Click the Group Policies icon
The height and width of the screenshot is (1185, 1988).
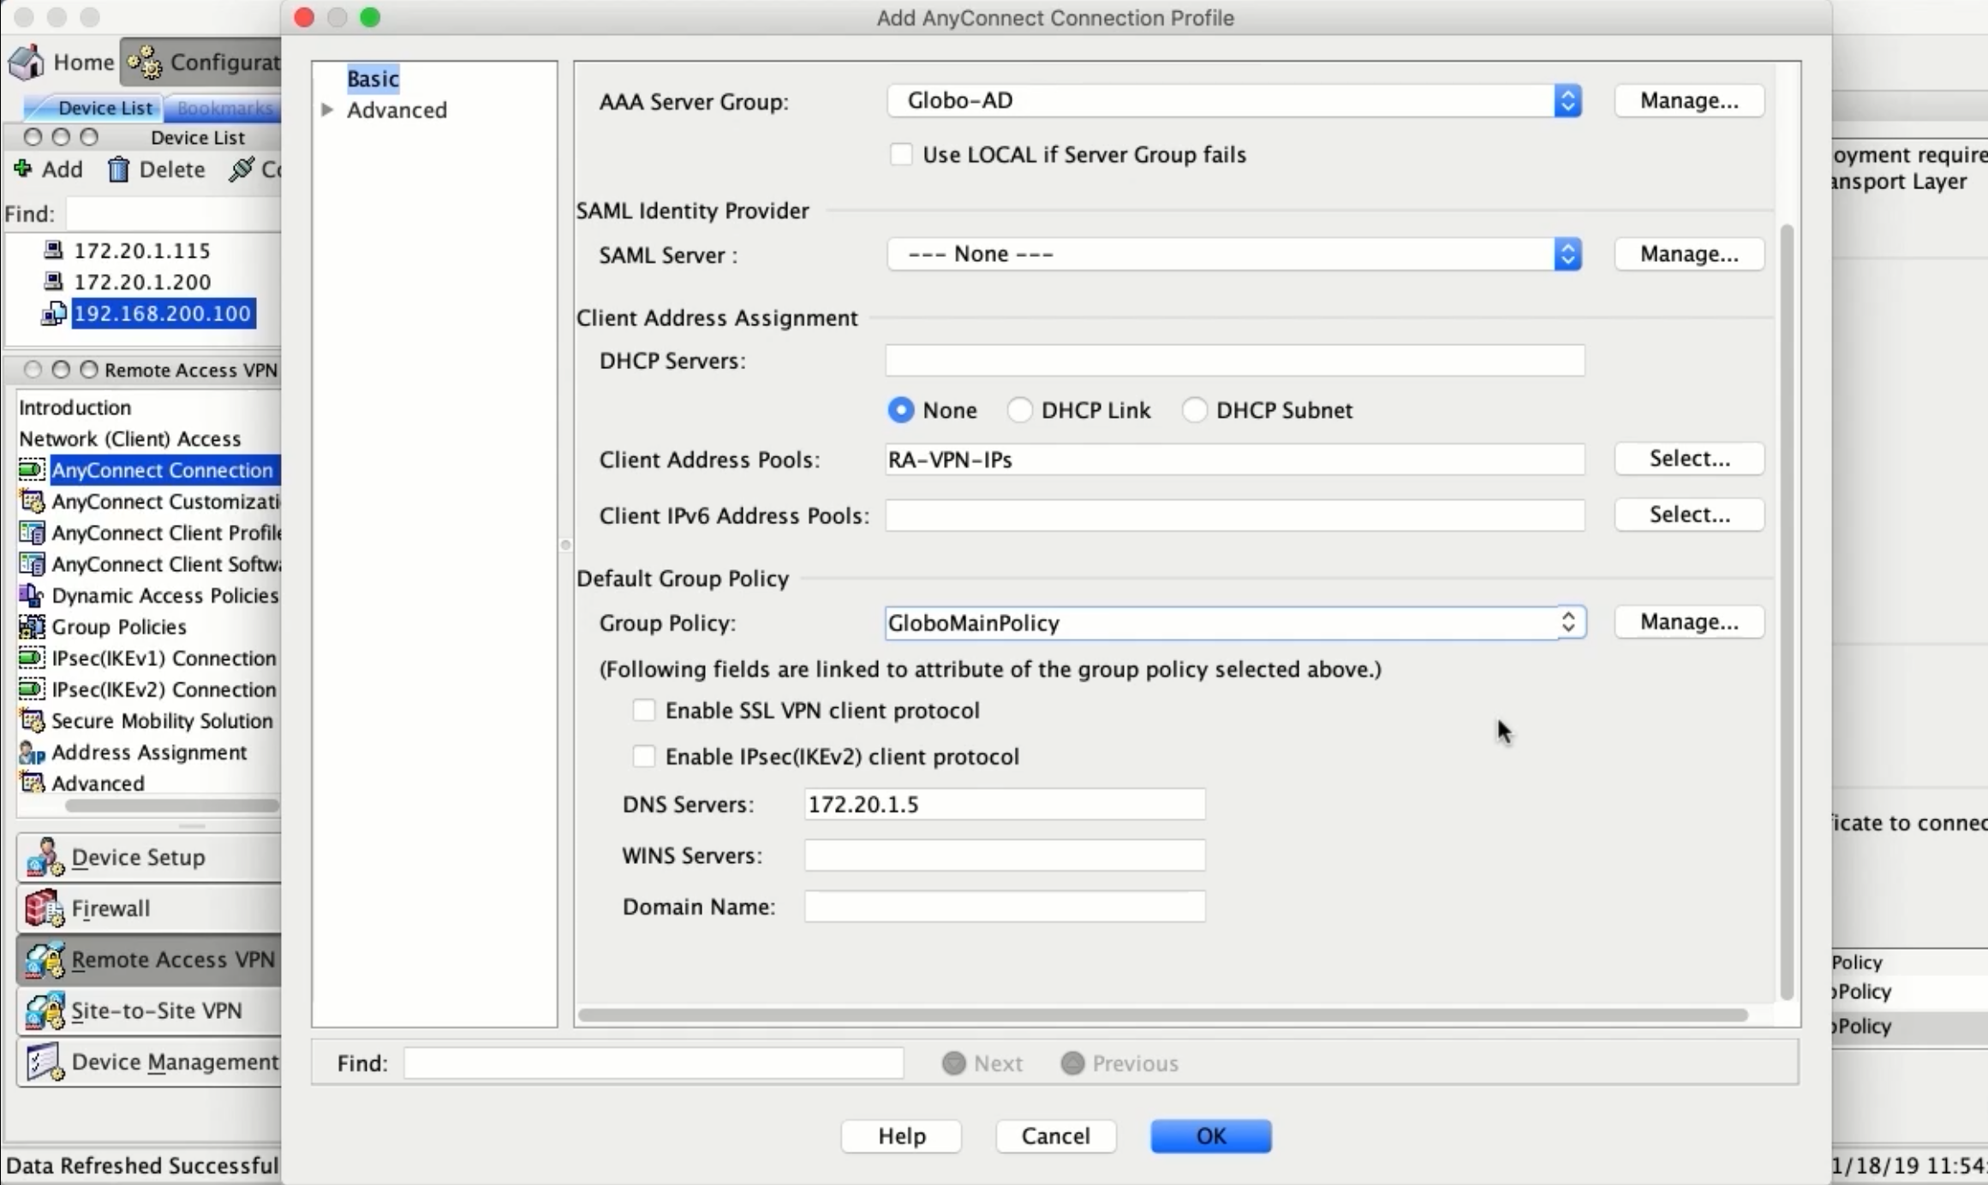(32, 627)
